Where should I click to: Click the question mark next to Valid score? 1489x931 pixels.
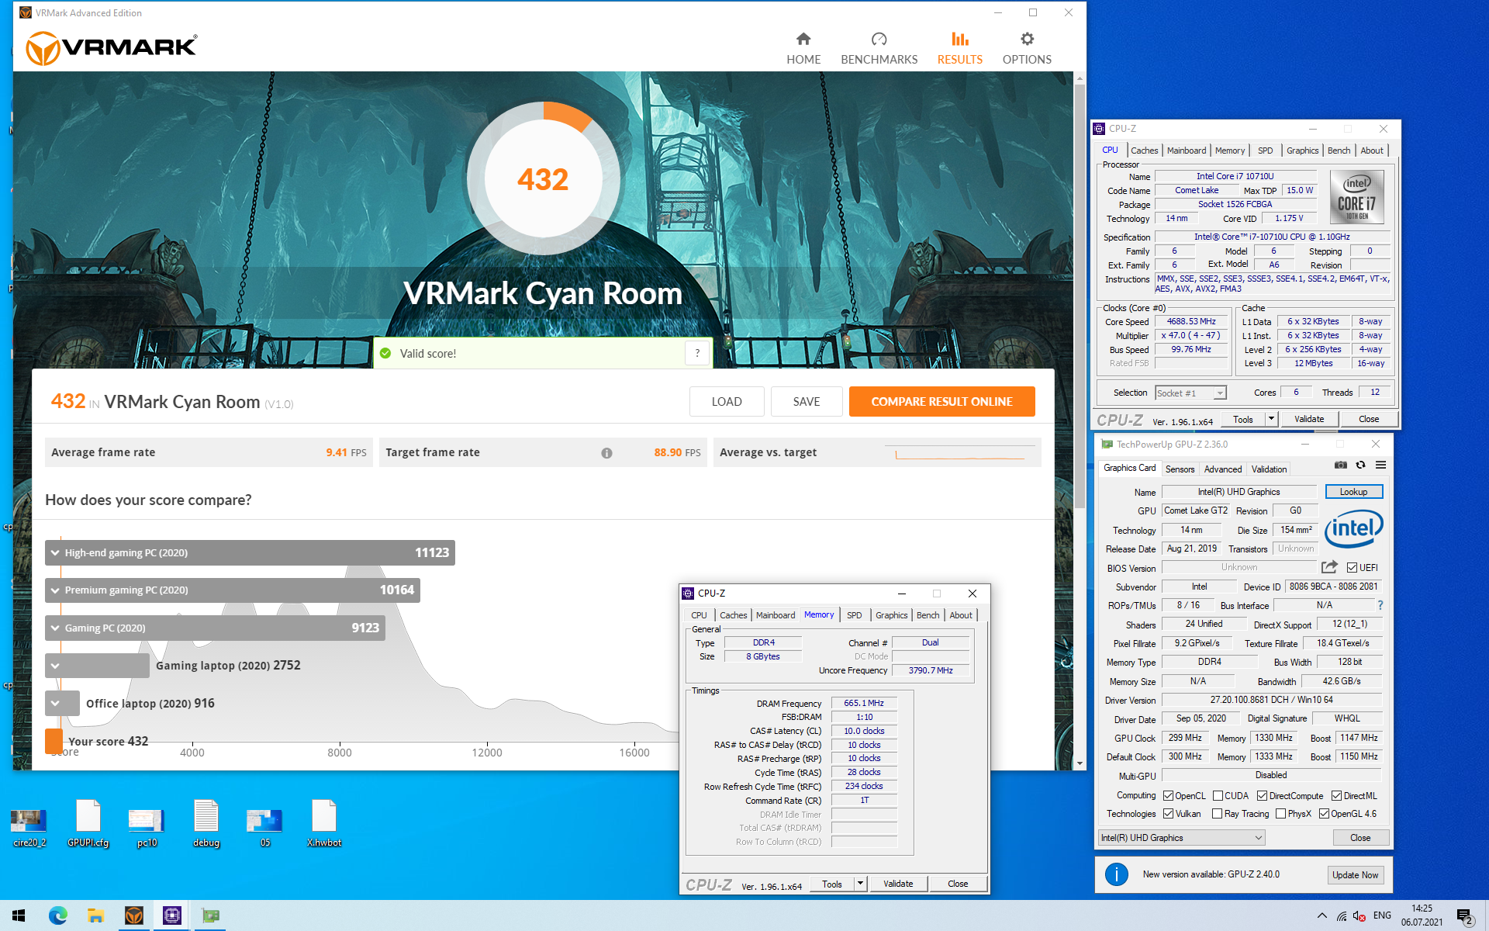697,353
